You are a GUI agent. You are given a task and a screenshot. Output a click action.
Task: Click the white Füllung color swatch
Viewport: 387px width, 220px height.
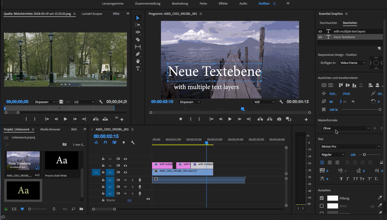(332, 198)
